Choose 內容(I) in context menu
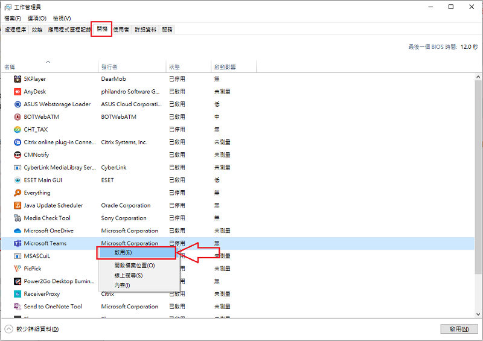 (139, 285)
